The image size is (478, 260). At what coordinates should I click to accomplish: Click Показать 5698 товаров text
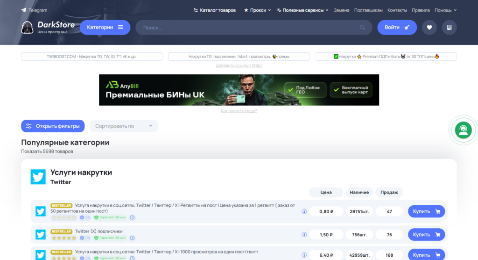coord(47,151)
